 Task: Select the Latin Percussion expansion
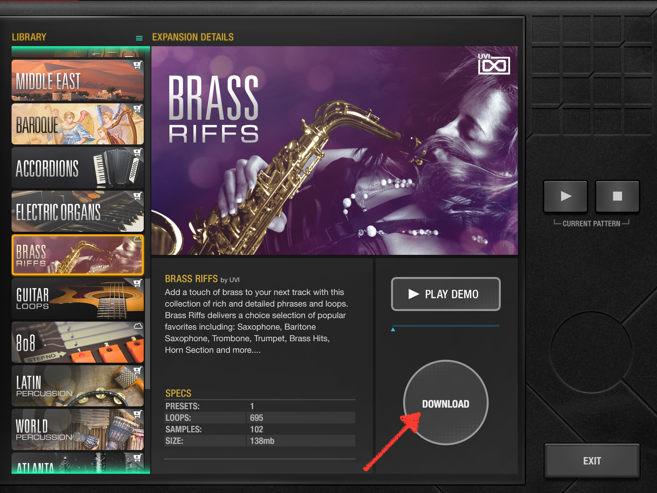point(78,386)
